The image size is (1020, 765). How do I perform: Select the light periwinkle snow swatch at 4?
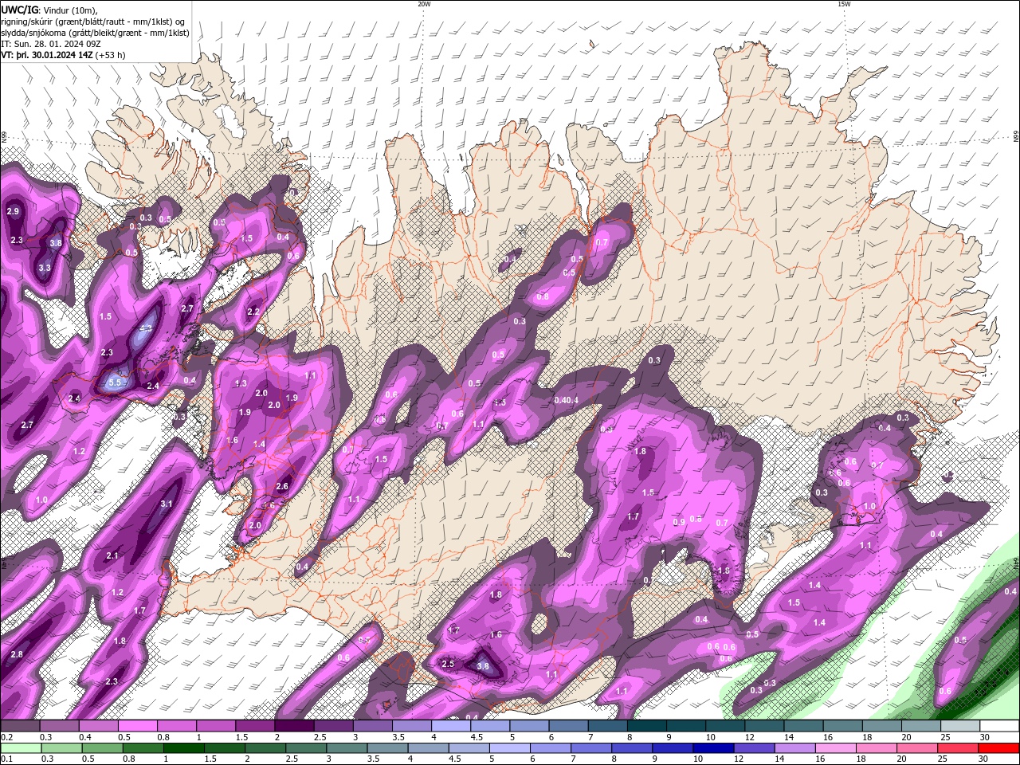coord(451,726)
